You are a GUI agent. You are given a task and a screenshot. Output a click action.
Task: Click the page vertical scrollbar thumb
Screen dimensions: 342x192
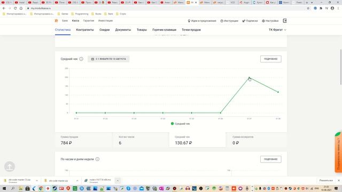click(341, 67)
